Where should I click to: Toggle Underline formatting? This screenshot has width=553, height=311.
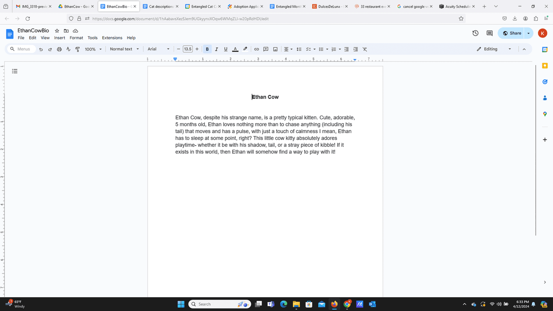[x=226, y=49]
